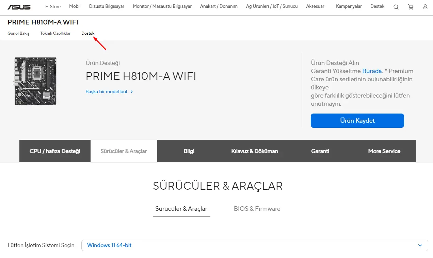
Task: Open the search magnifier icon
Action: pos(396,7)
